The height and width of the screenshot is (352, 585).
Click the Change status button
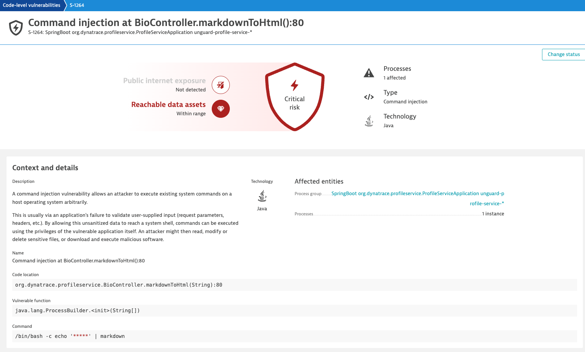pyautogui.click(x=563, y=55)
